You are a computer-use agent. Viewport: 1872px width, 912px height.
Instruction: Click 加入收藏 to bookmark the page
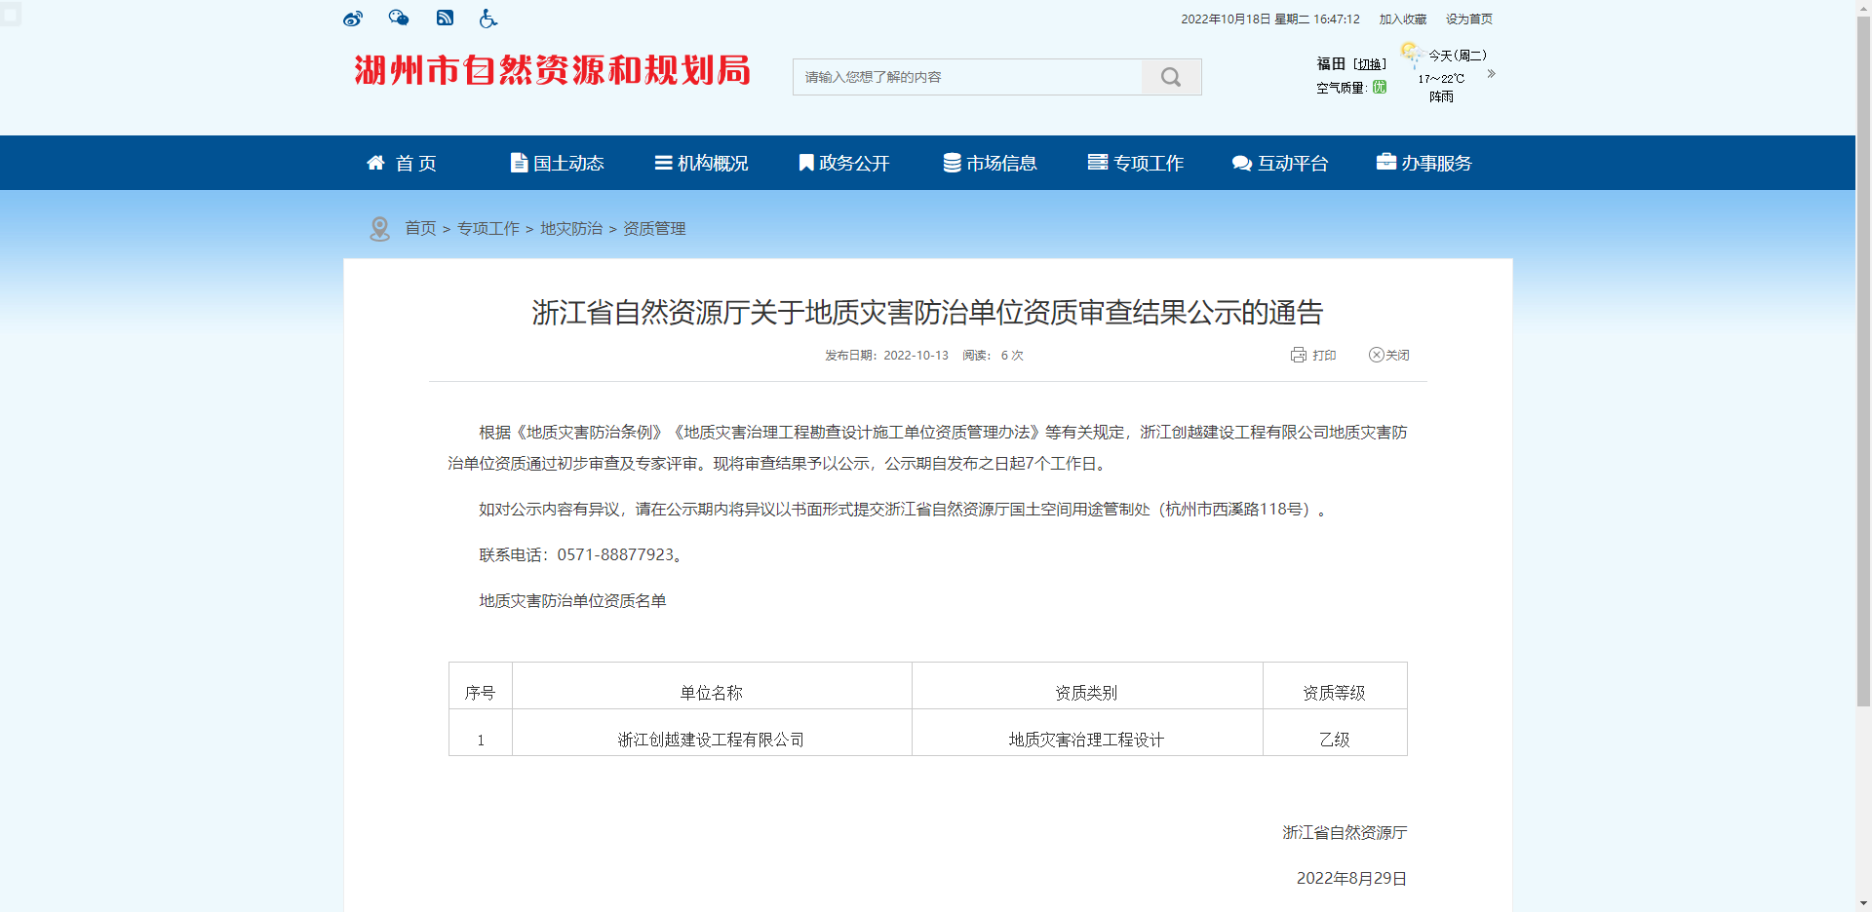(x=1401, y=18)
